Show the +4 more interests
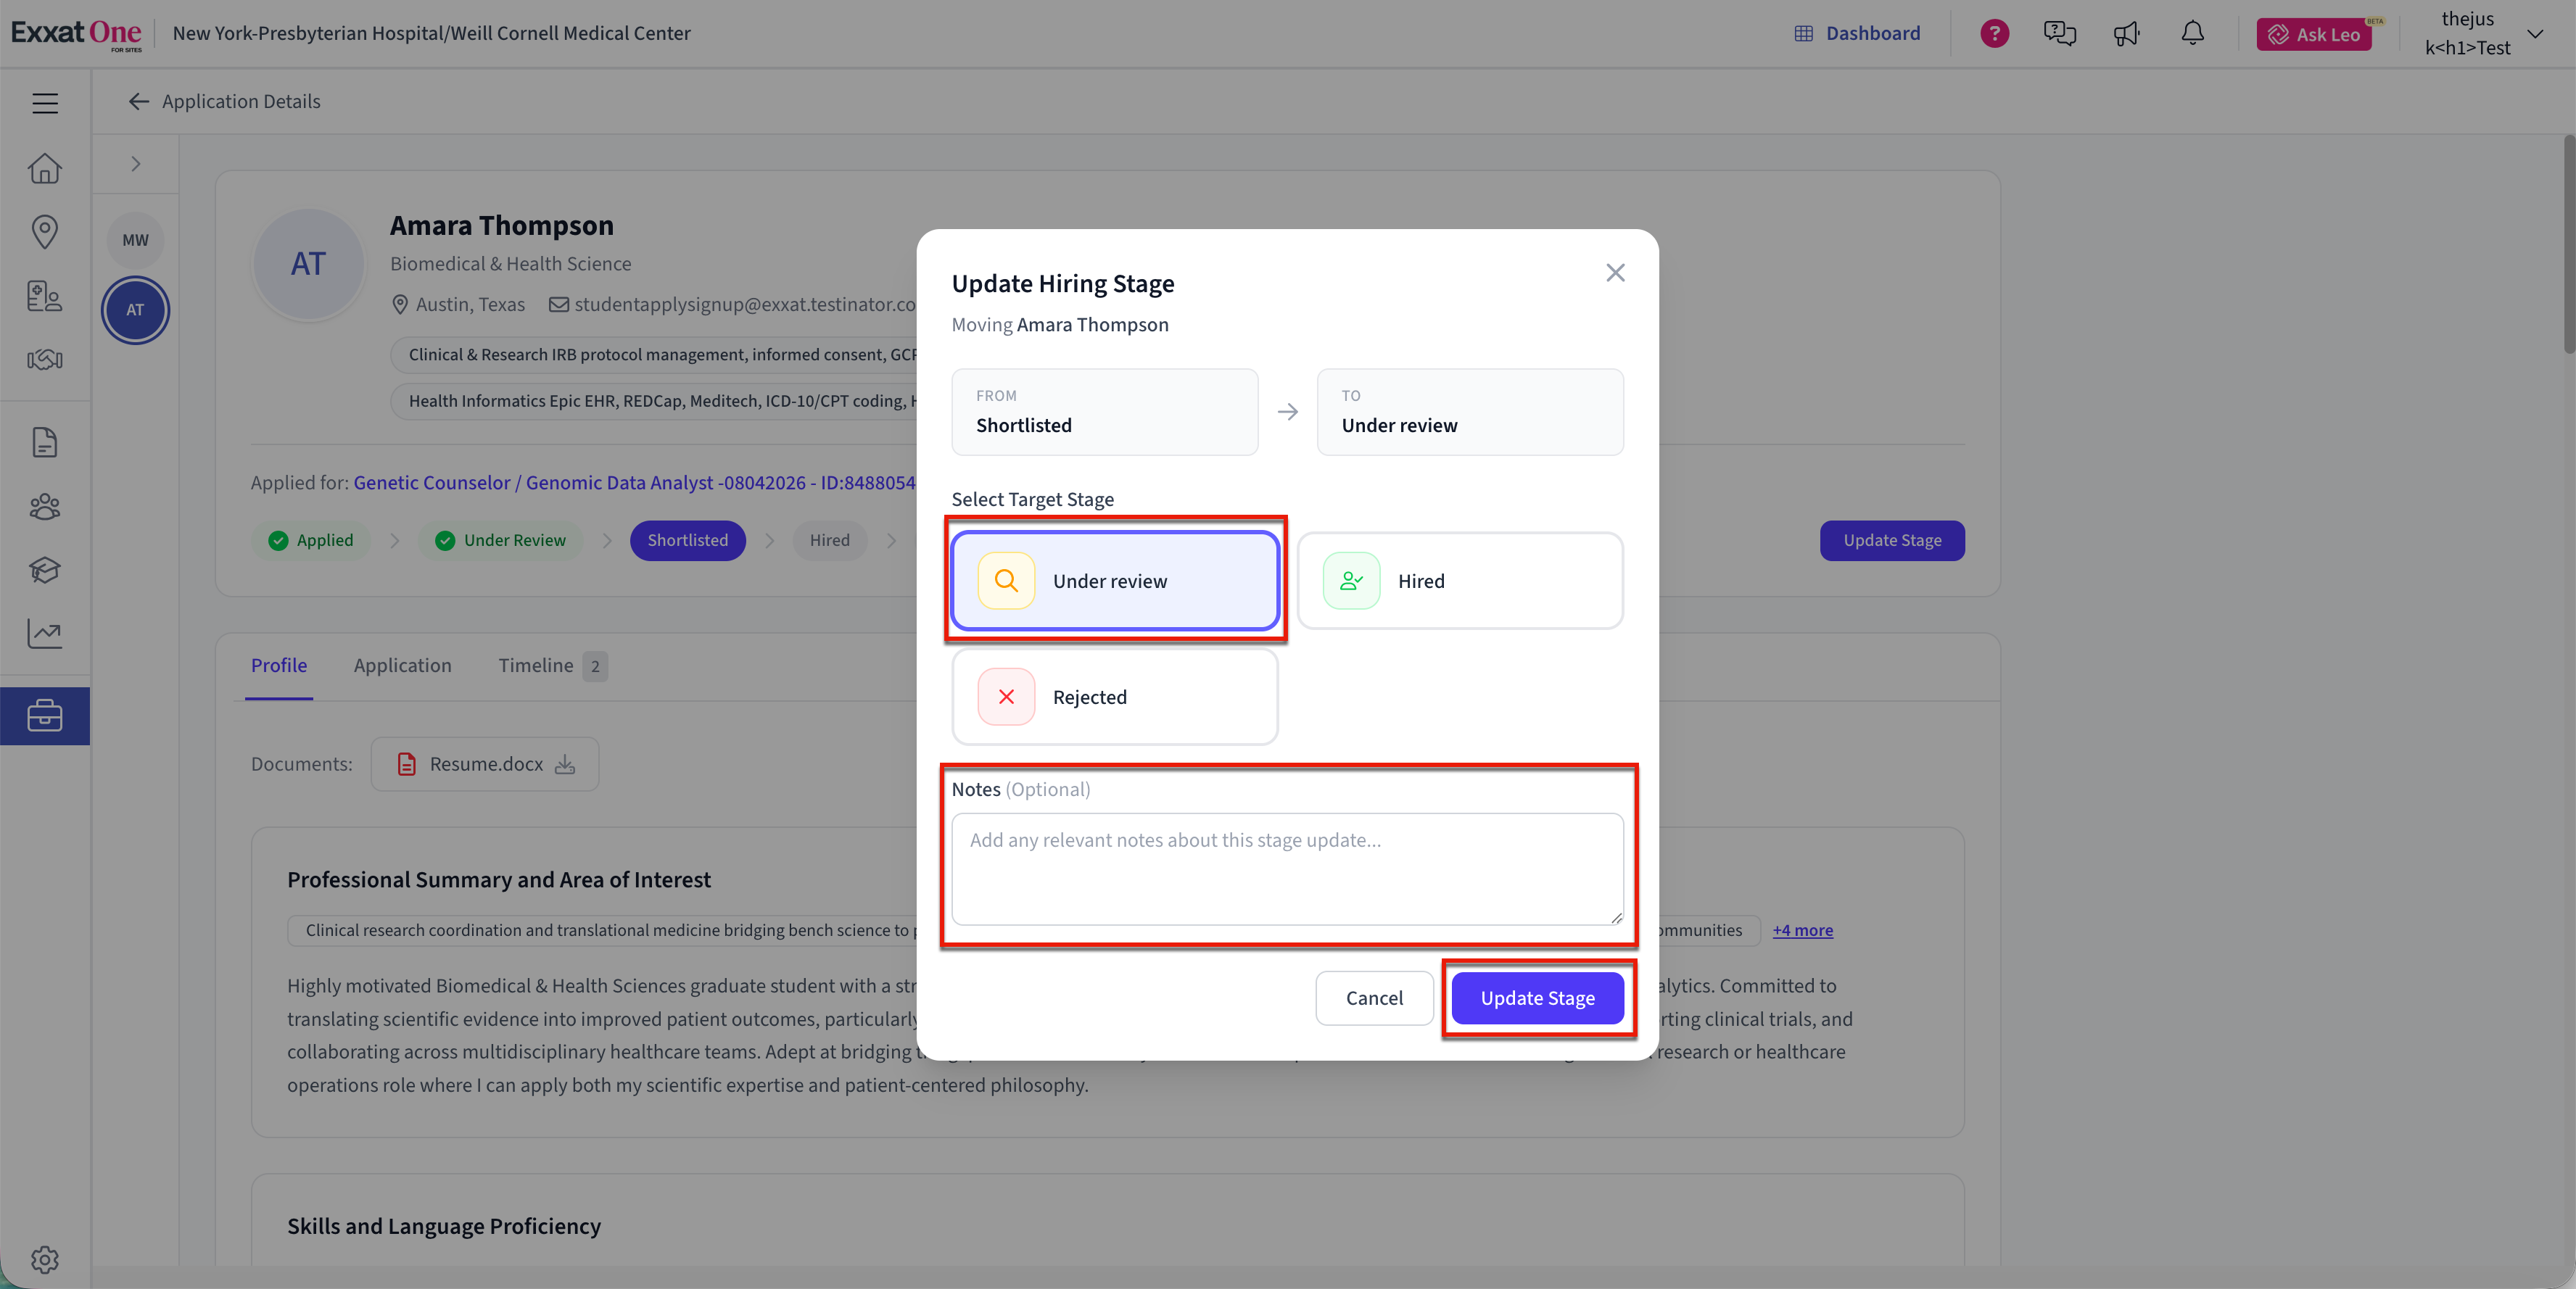 pyautogui.click(x=1802, y=930)
